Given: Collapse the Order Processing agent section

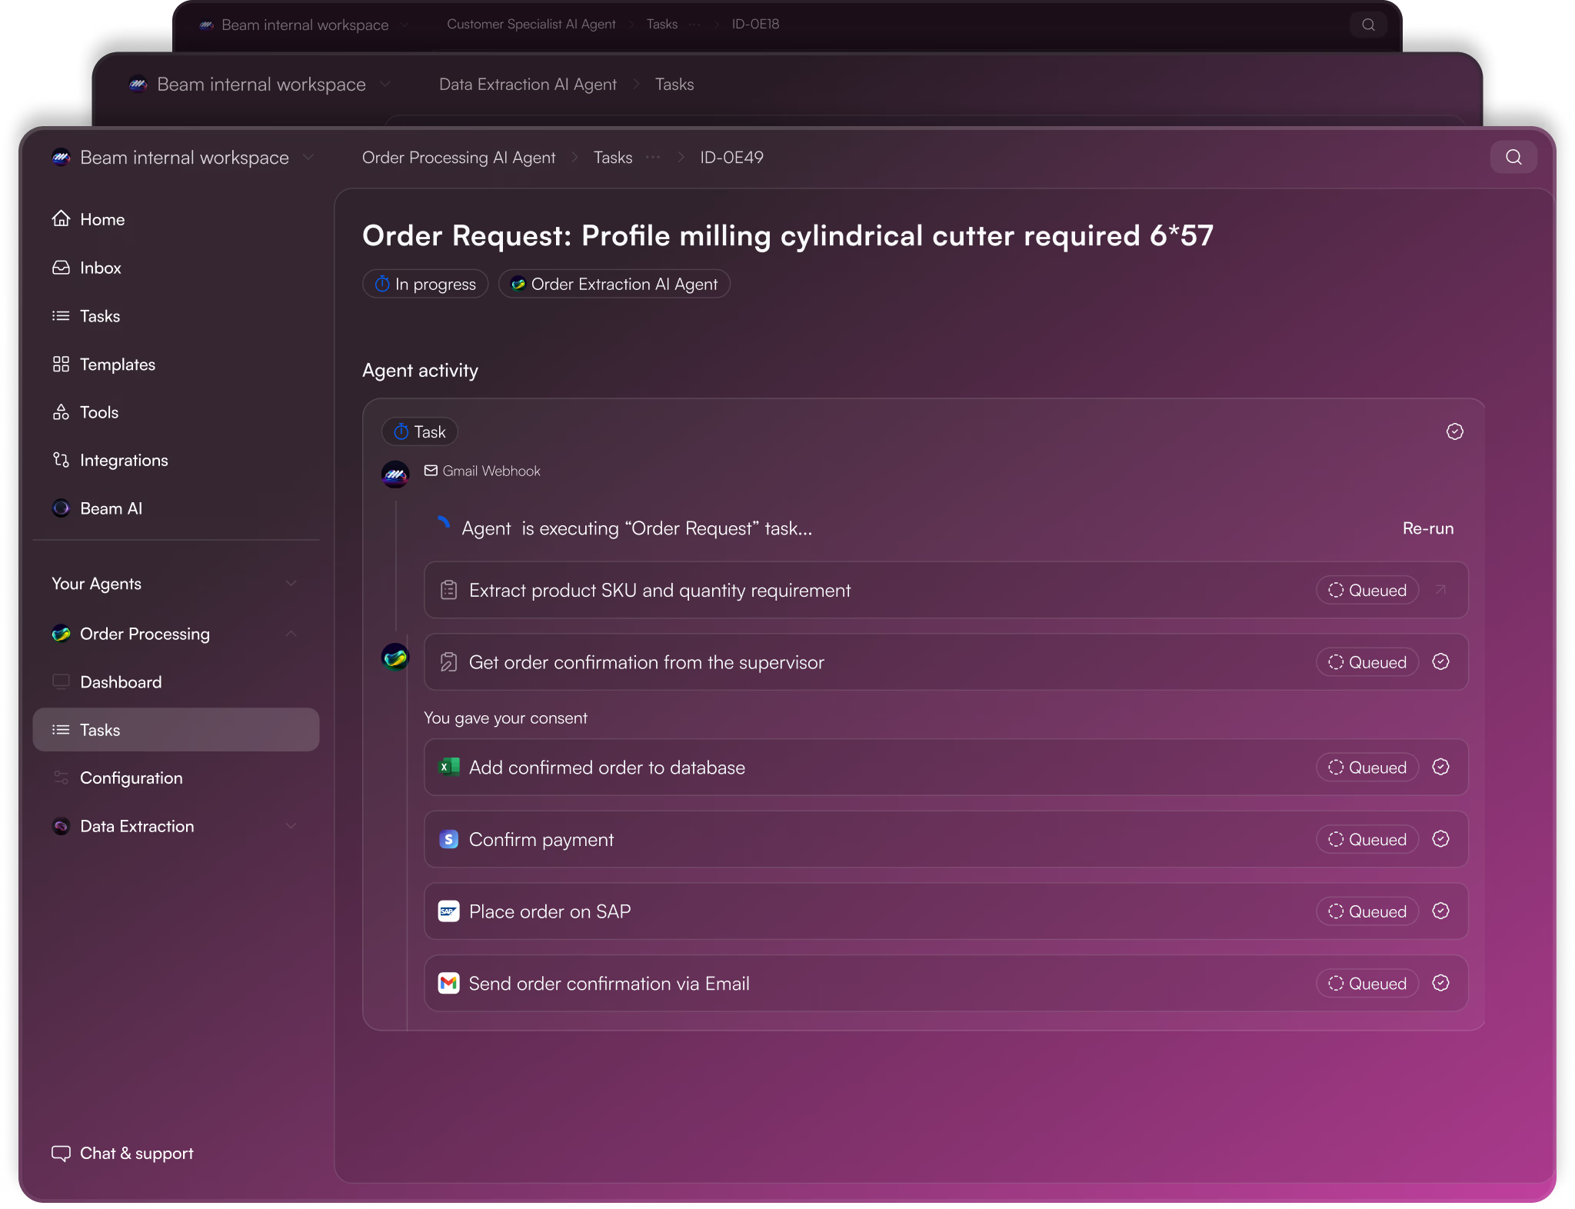Looking at the screenshot, I should click(x=291, y=634).
